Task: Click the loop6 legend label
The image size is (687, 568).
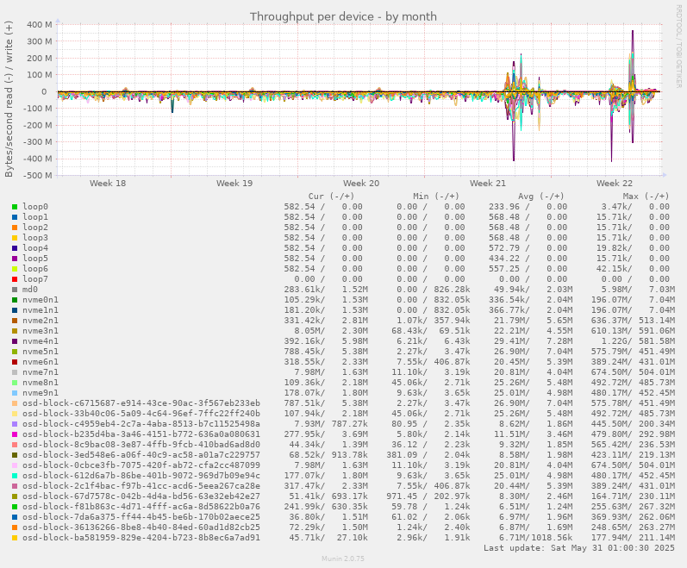Action: (x=35, y=269)
